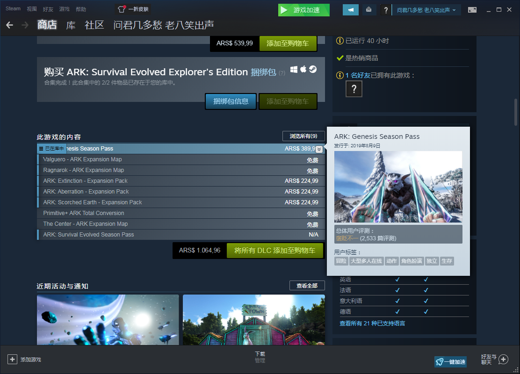Add the ARS$ 539,99 item to cart
520x374 pixels.
coord(288,43)
